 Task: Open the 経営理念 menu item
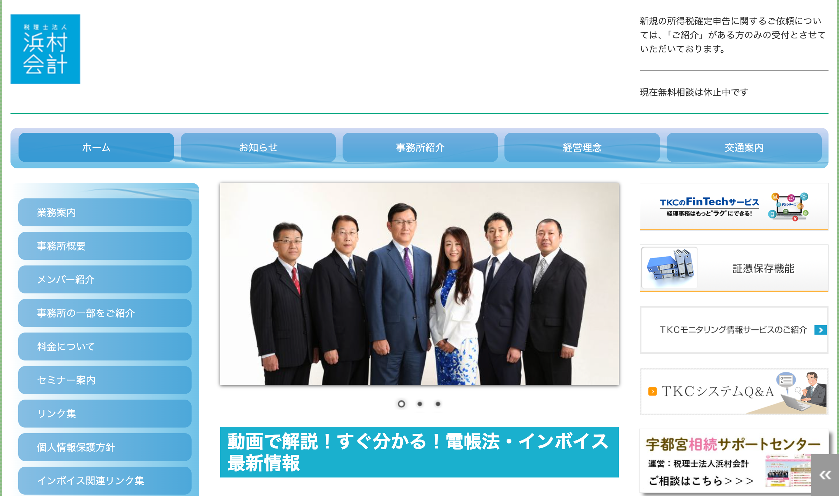(582, 147)
